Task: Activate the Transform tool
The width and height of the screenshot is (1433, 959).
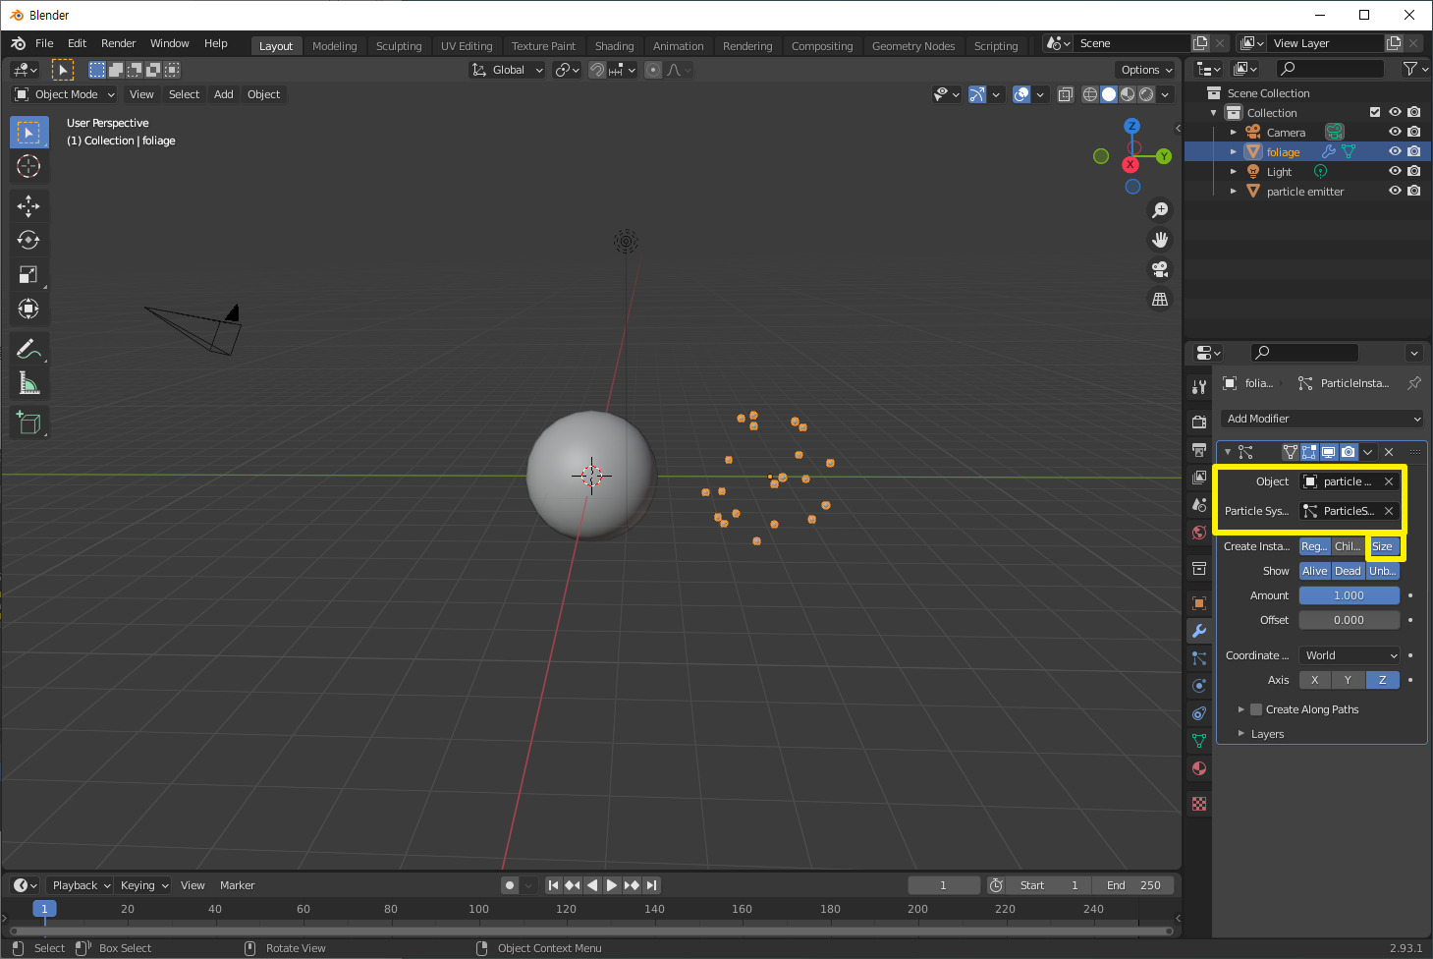Action: (28, 309)
